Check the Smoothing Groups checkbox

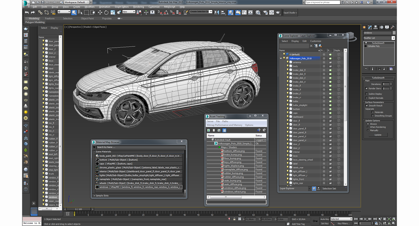(x=373, y=116)
